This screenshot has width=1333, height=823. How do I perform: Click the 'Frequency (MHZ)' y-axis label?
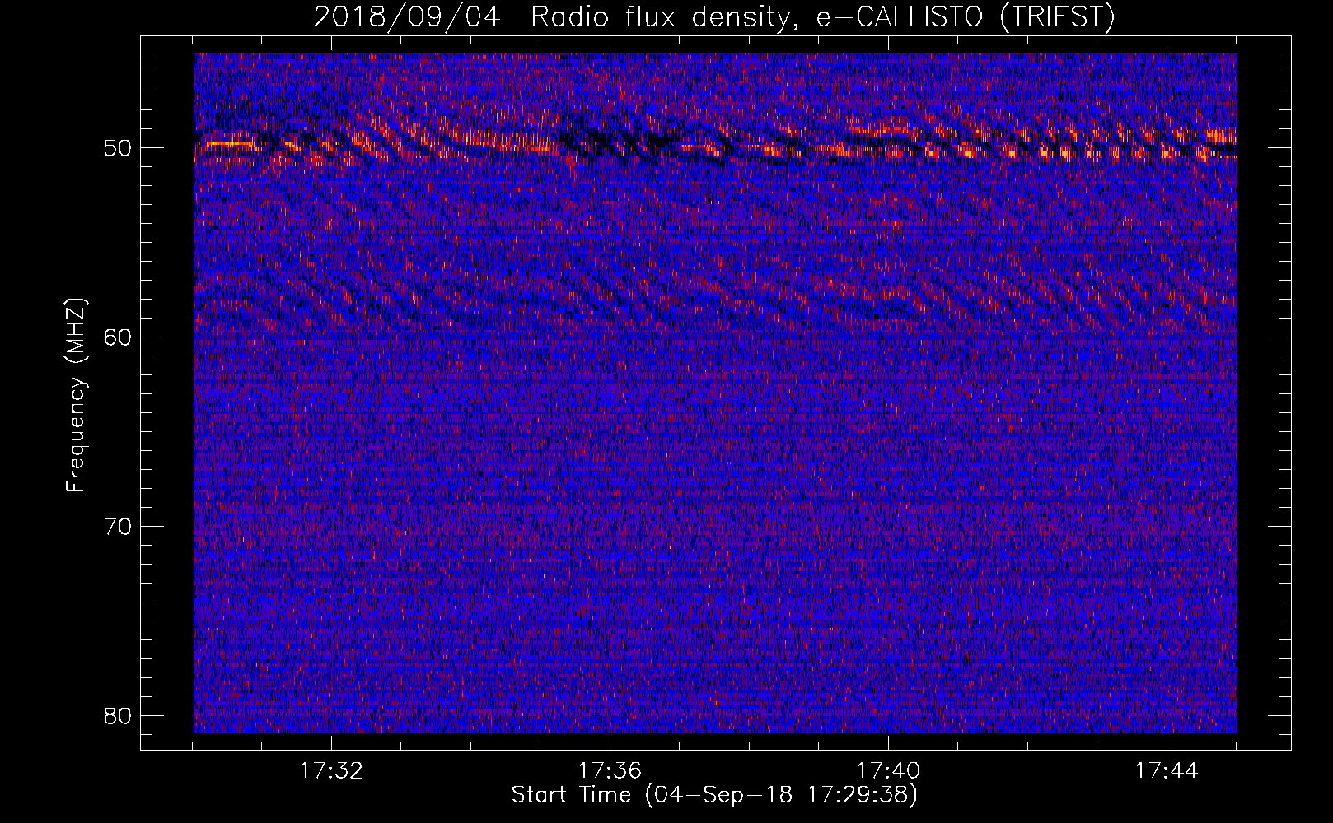pyautogui.click(x=76, y=395)
